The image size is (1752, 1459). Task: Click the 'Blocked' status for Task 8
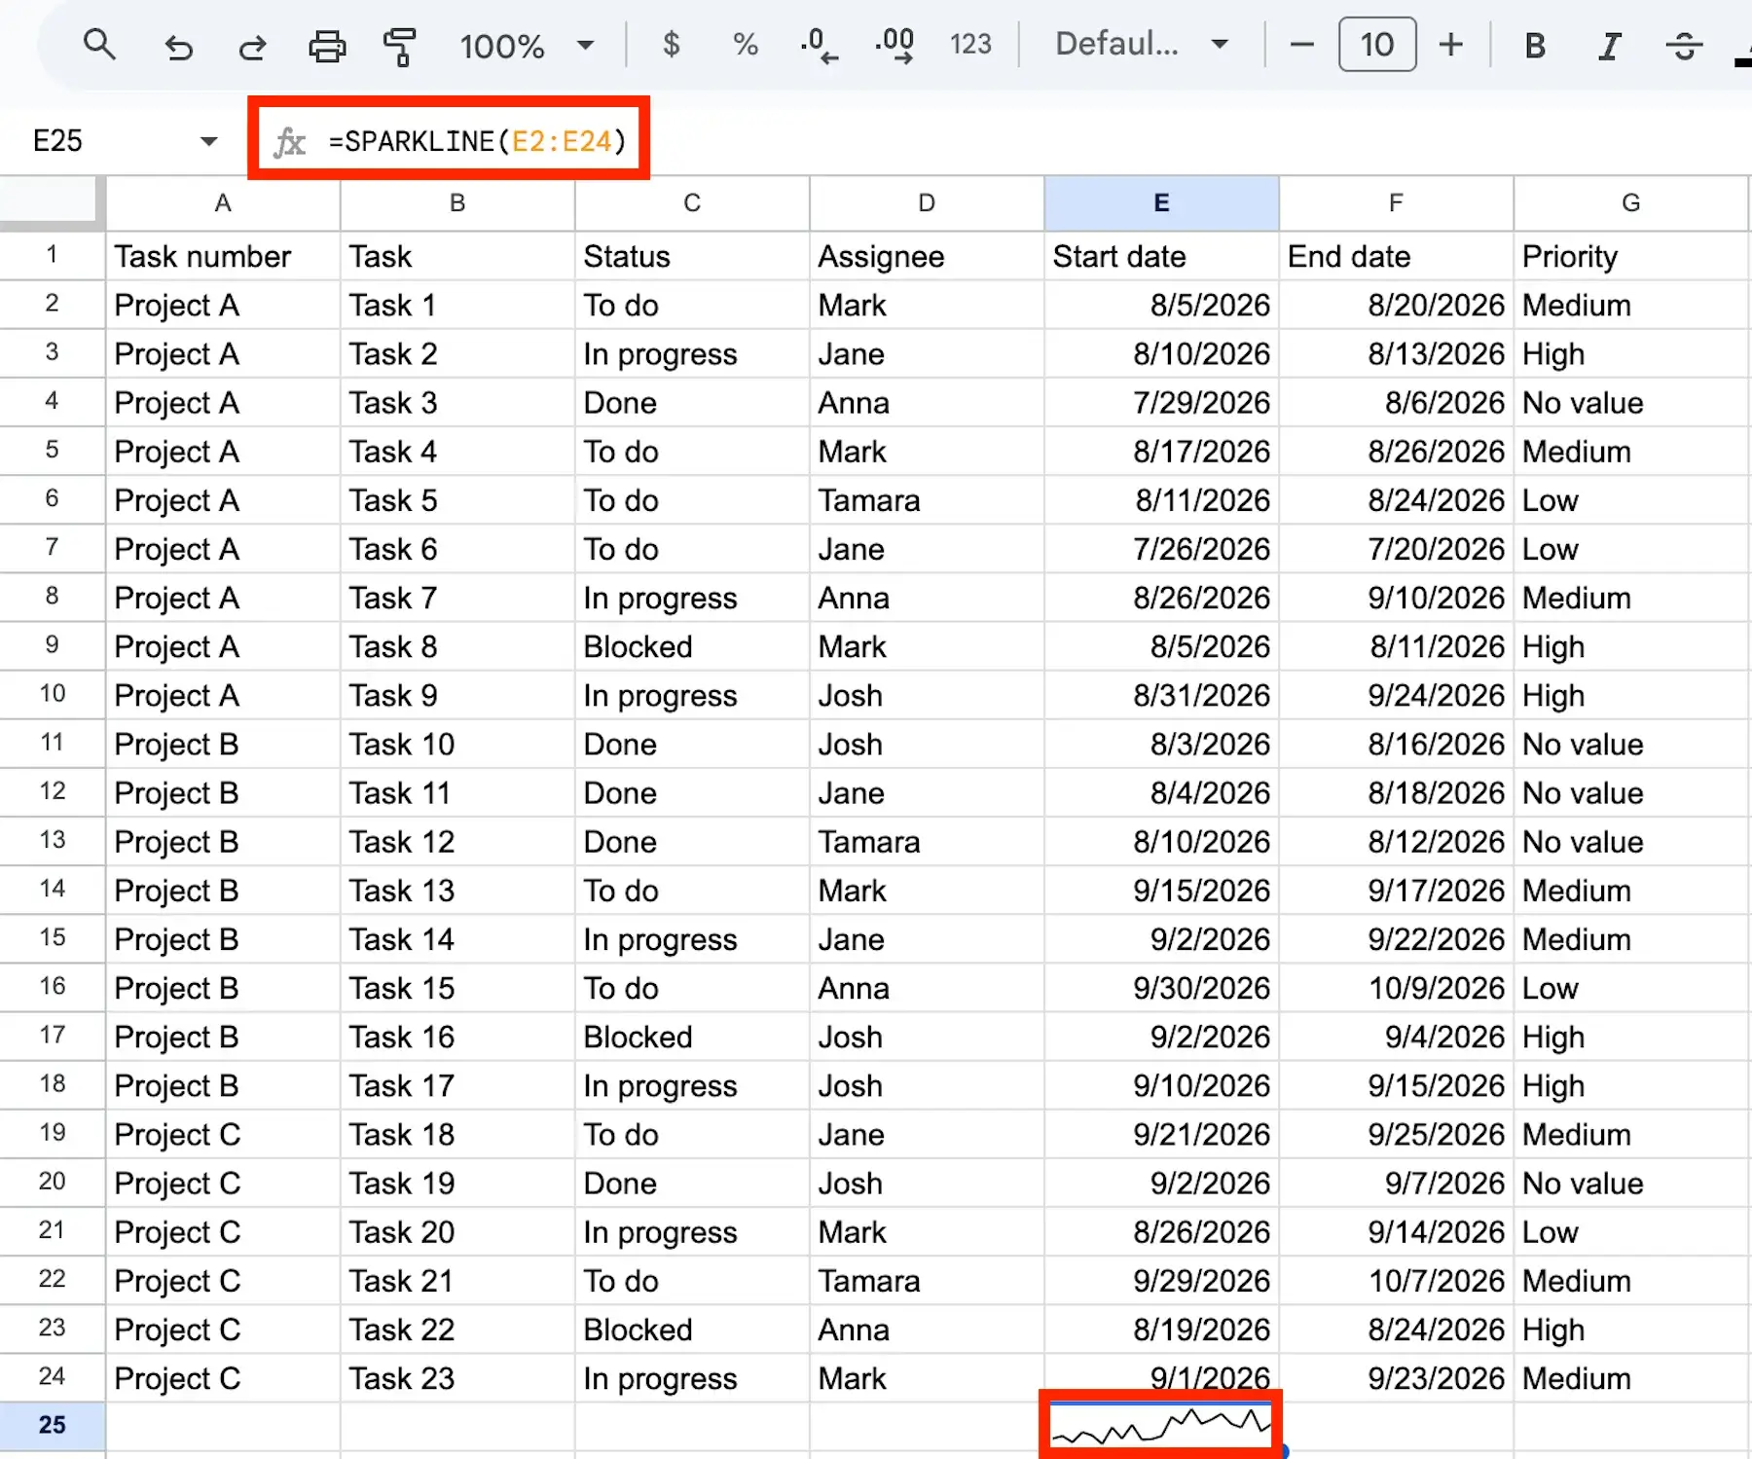(x=692, y=646)
